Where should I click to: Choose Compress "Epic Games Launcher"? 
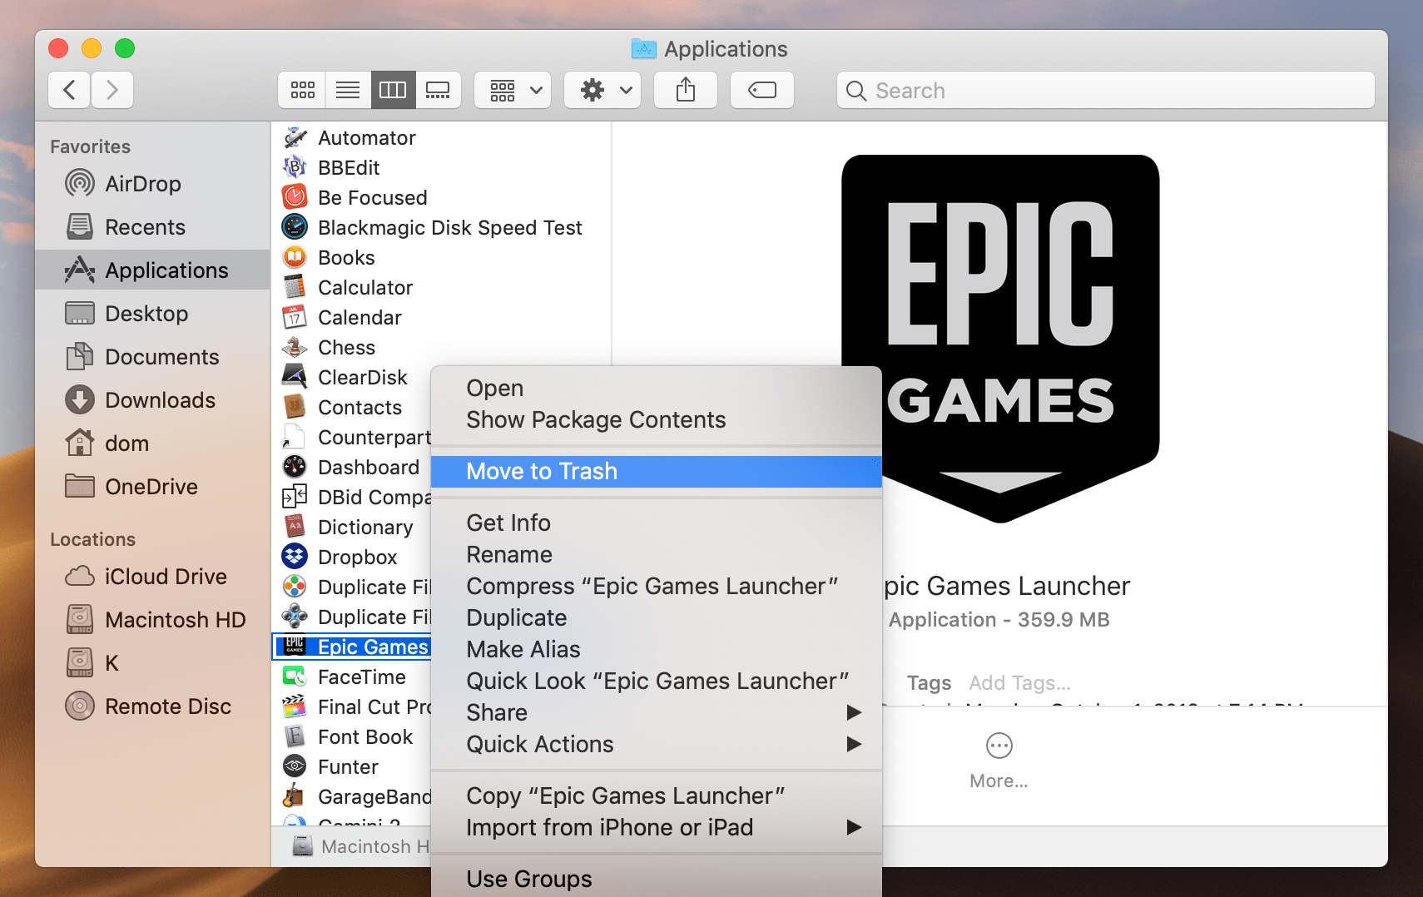[656, 587]
